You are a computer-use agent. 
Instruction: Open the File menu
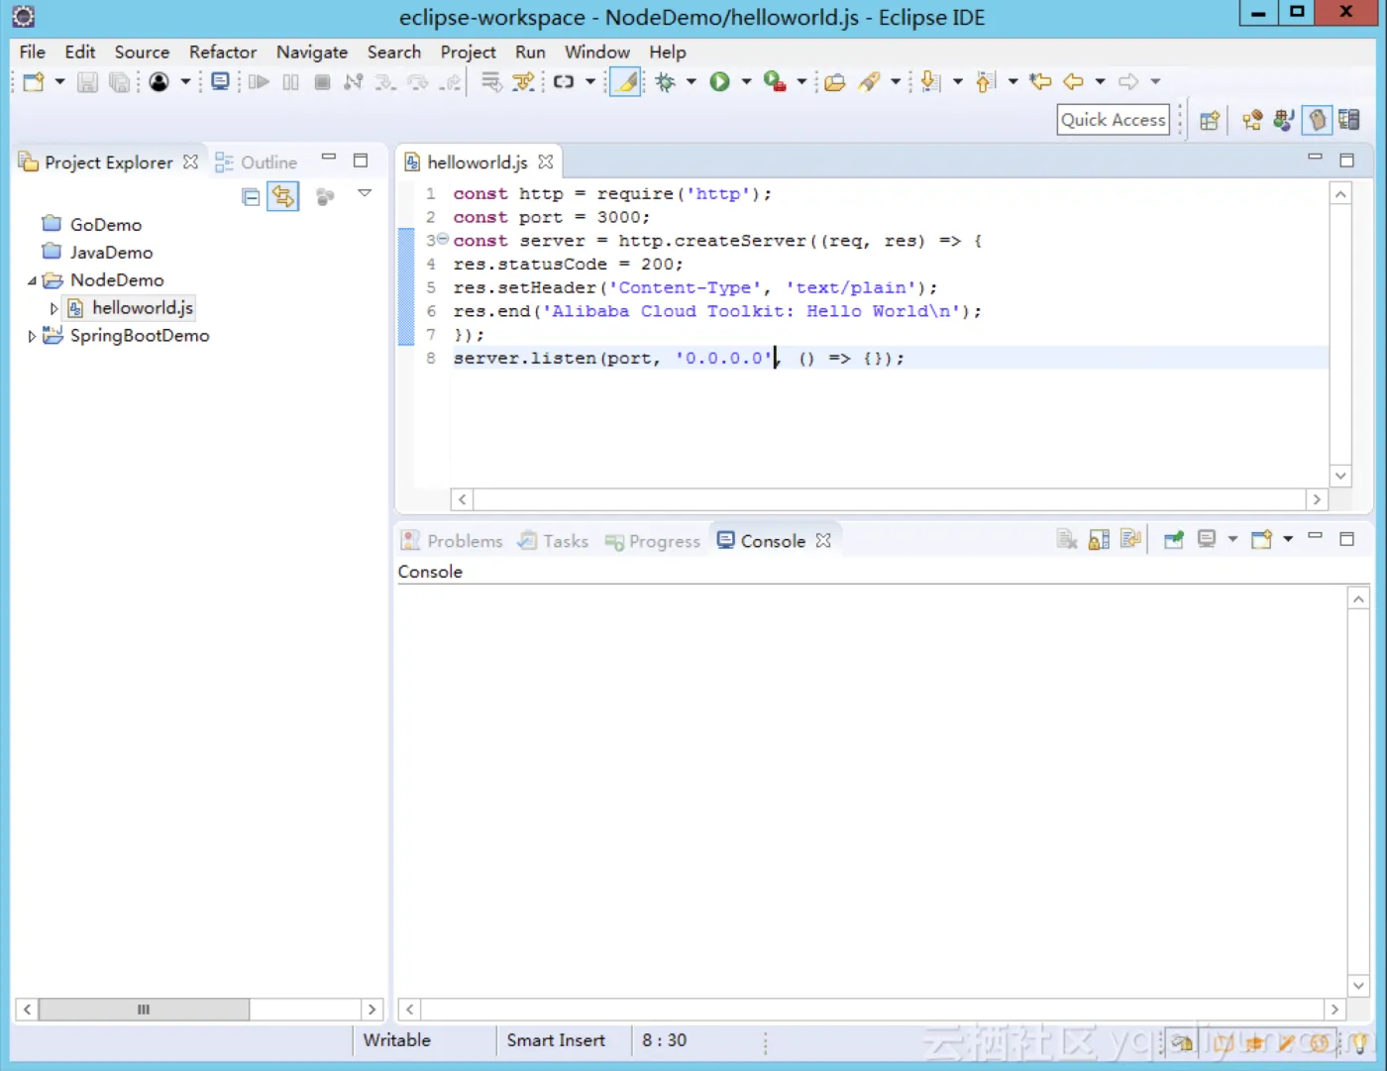[33, 53]
